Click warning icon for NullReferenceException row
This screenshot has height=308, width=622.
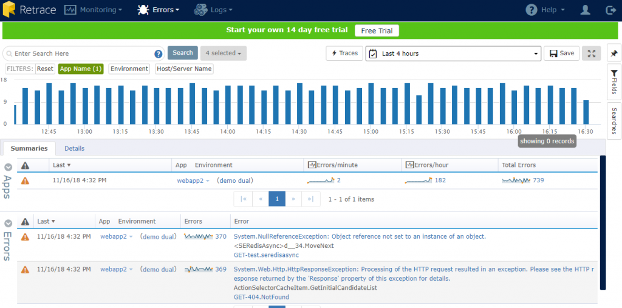[25, 237]
